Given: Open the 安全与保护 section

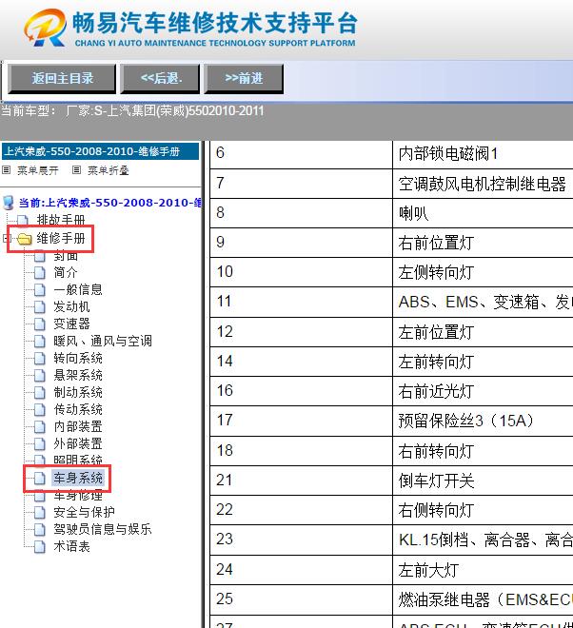Looking at the screenshot, I should 84,512.
